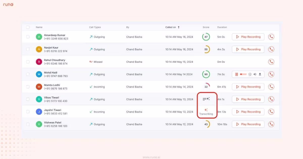Click the Transcribing status icon for Jayshri Tiwari
Screen dimensions: 303x159
[x=206, y=110]
